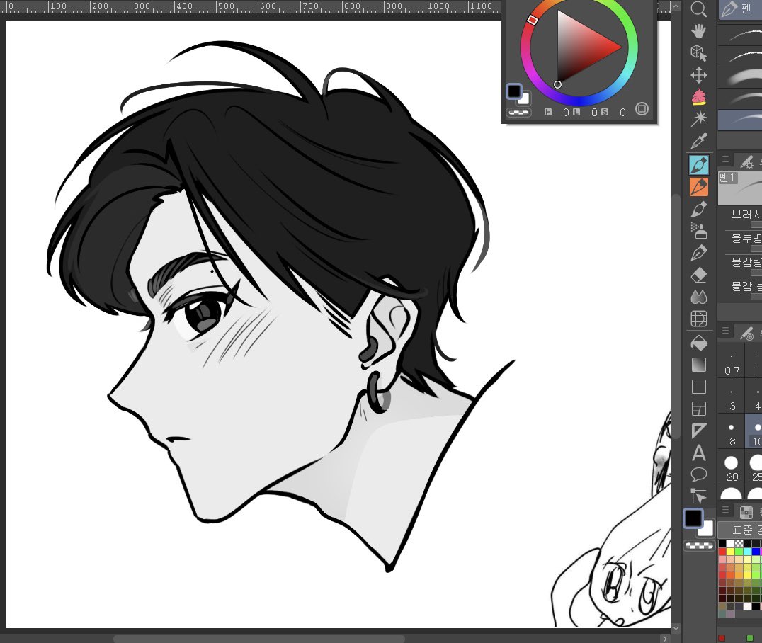Click the 불투명 opacity label
This screenshot has height=643, width=762.
tap(746, 238)
